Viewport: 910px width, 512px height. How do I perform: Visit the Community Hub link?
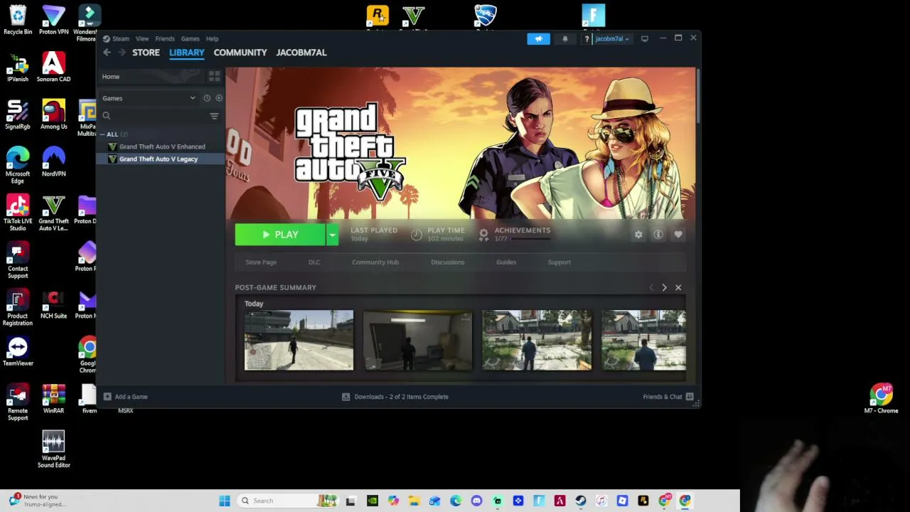click(375, 262)
